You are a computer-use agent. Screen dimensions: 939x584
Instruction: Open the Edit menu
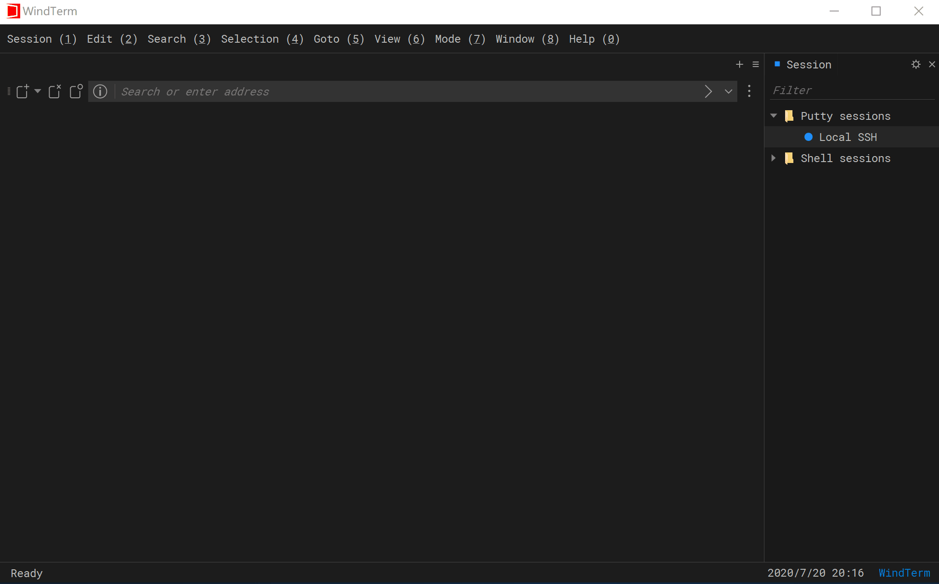tap(112, 39)
